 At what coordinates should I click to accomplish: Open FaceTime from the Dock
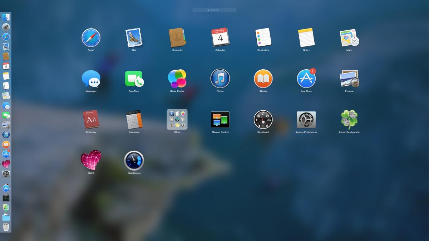(x=6, y=115)
